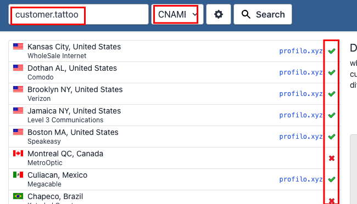Select the Montreal QC, Canada row
This screenshot has width=357, height=204.
pos(175,158)
